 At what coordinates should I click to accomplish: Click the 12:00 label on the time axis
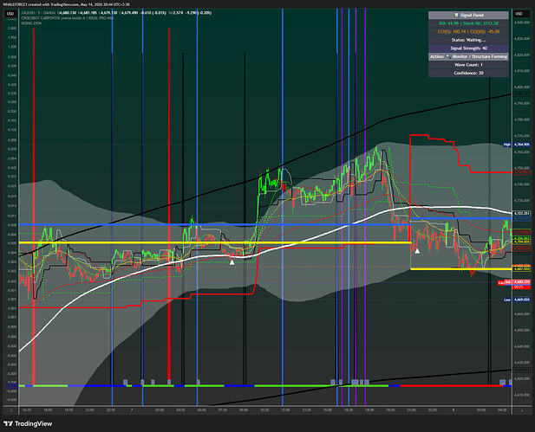(285, 410)
